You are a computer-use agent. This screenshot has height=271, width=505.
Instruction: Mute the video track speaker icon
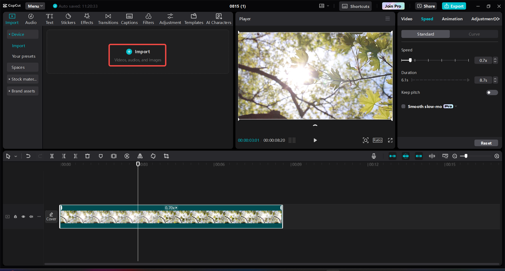tap(31, 216)
